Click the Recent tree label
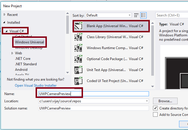This screenshot has width=188, height=130. pos(12,15)
